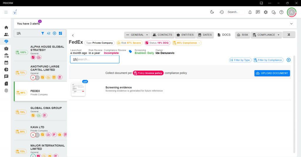Viewport: 301px width, 157px height.
Task: Switch to the RISK tab
Action: pos(243,35)
